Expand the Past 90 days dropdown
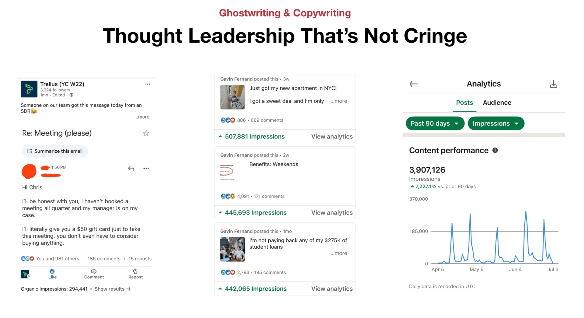This screenshot has width=584, height=318. (x=435, y=123)
